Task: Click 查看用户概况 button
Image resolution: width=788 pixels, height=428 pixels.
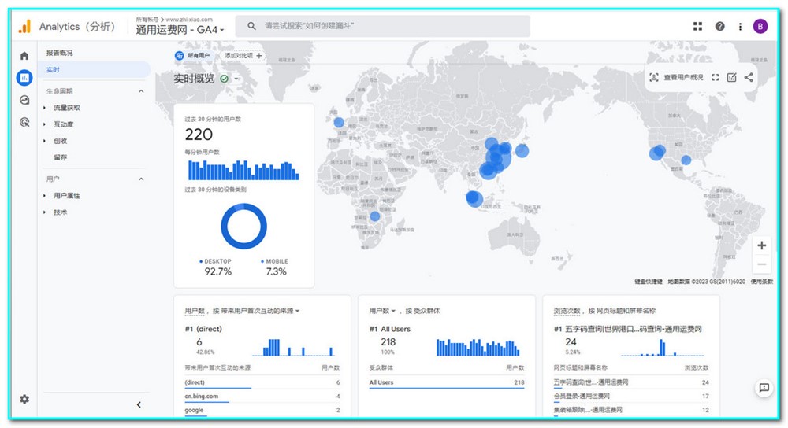Action: point(676,77)
